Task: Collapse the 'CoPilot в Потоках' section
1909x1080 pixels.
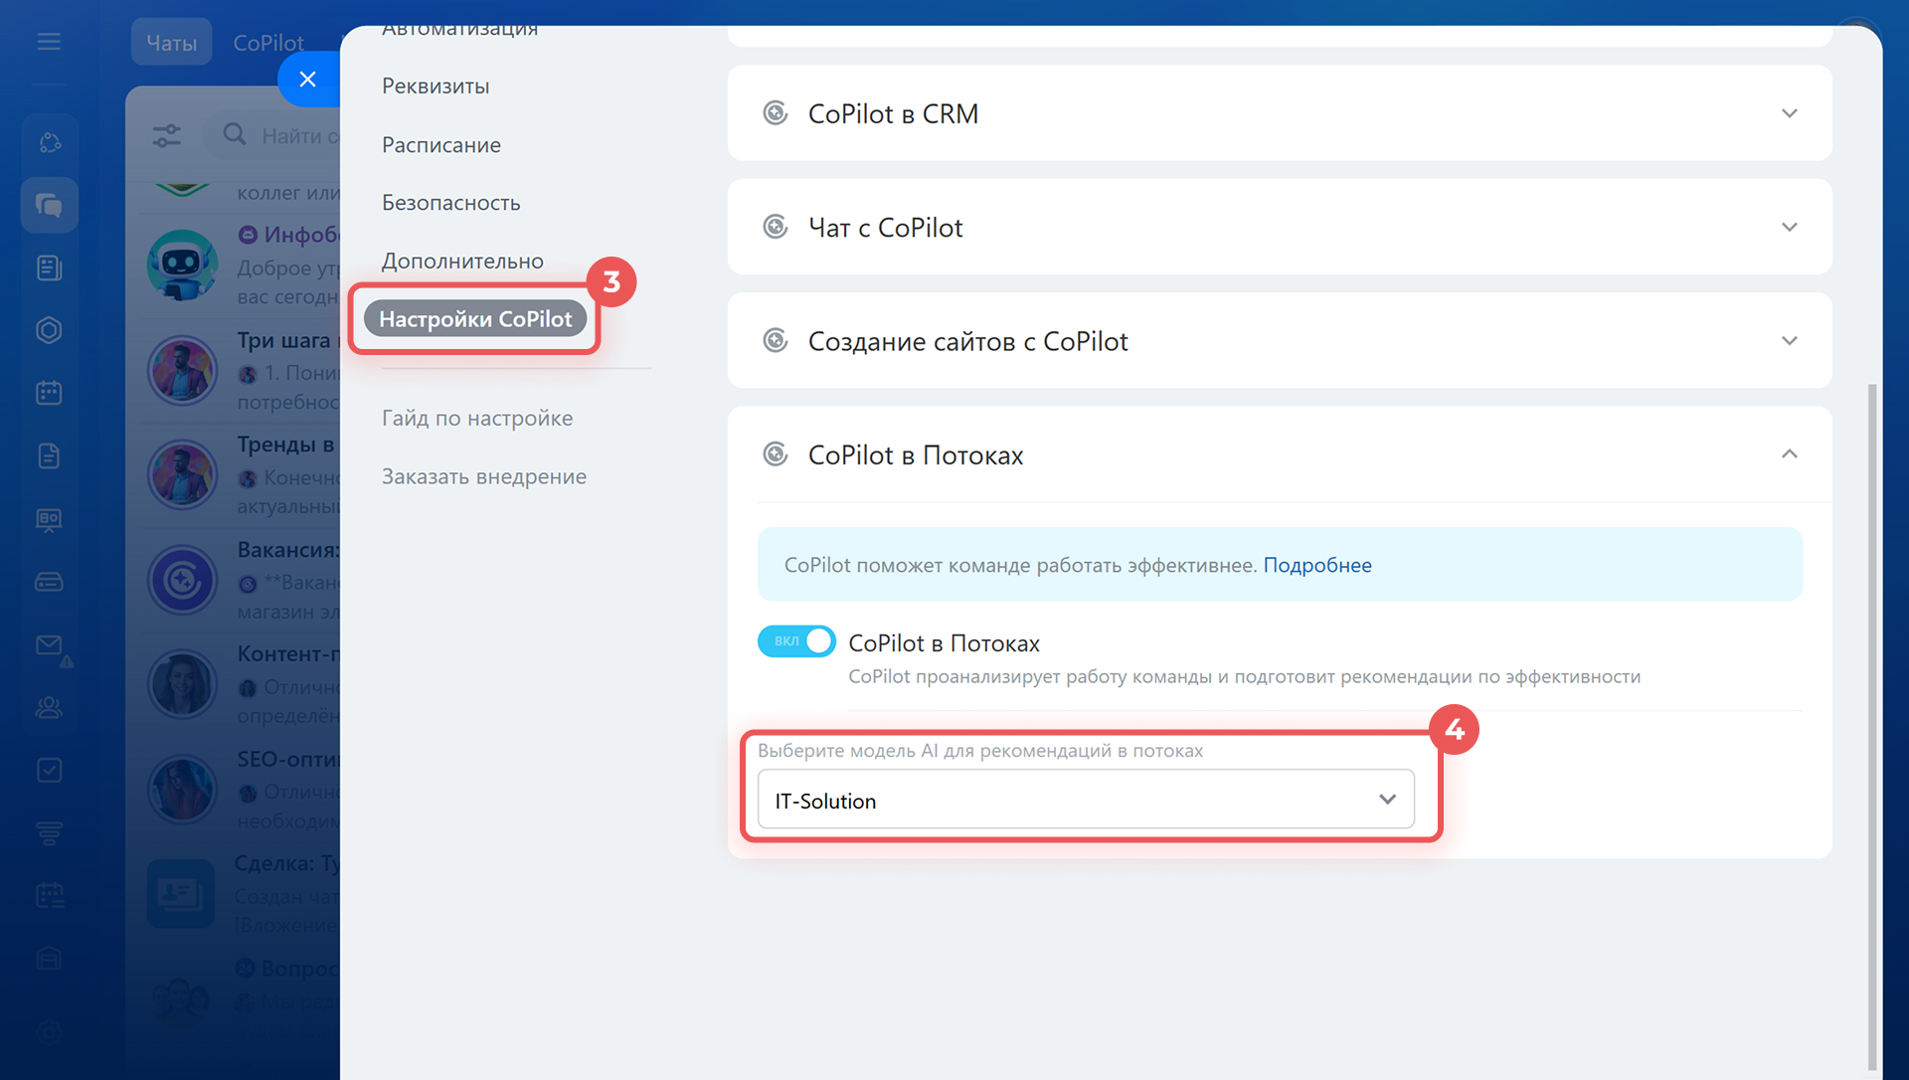Action: pyautogui.click(x=1789, y=454)
